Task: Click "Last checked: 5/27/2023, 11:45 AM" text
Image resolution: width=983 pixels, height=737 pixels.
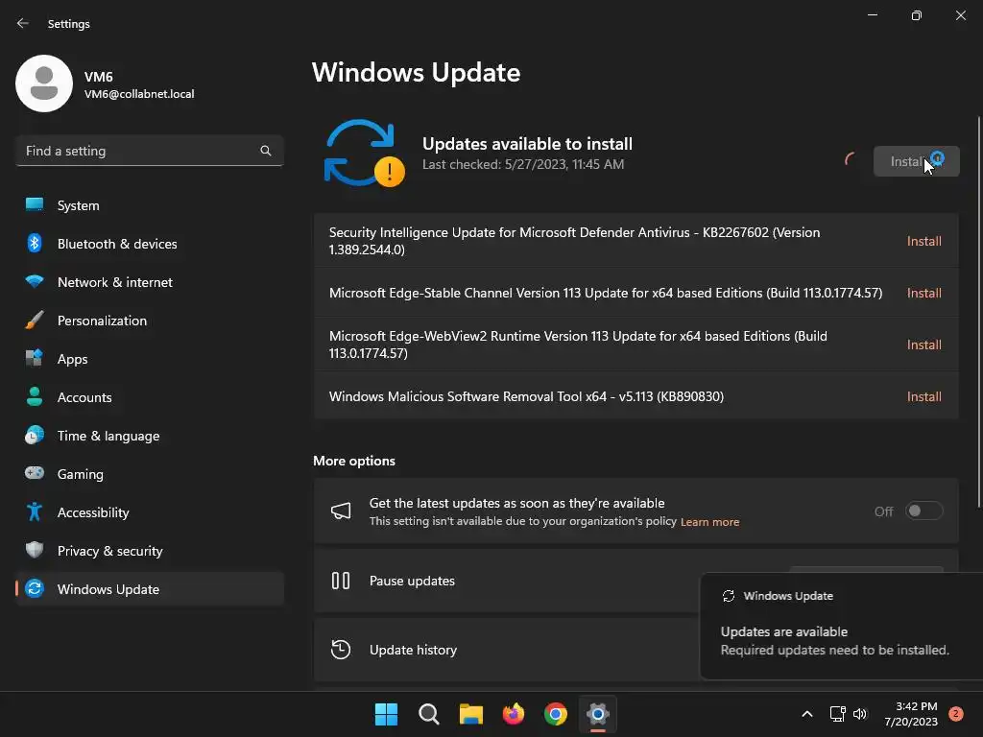Action: point(523,164)
